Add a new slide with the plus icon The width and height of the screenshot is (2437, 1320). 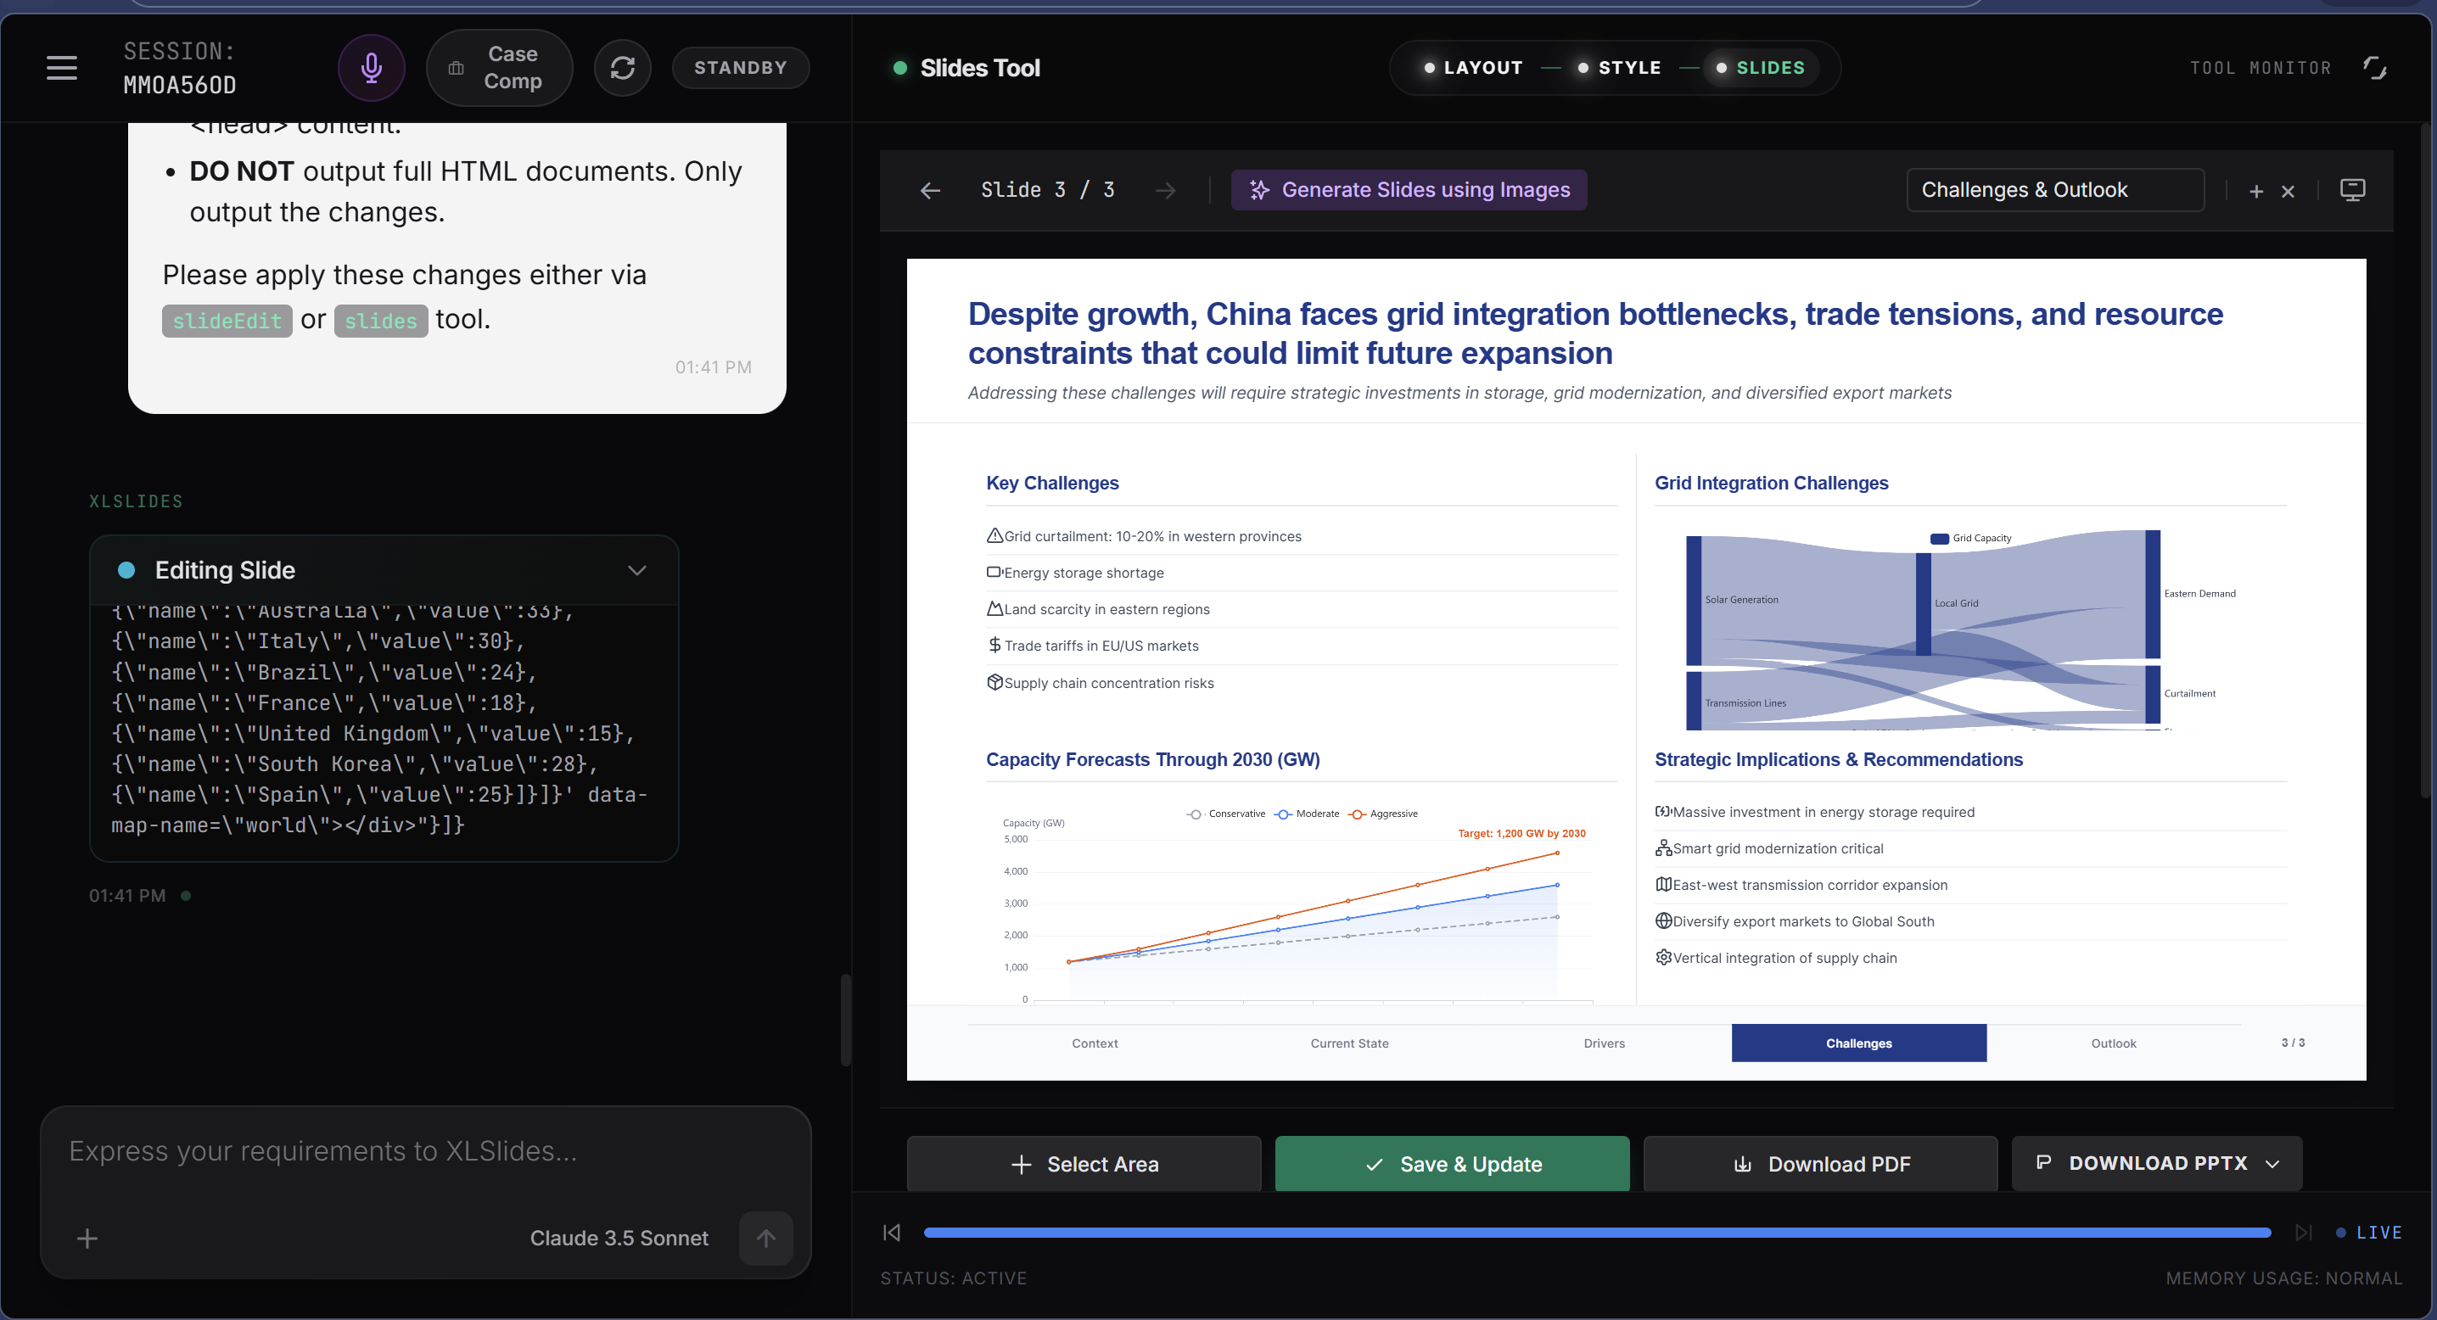coord(2255,190)
